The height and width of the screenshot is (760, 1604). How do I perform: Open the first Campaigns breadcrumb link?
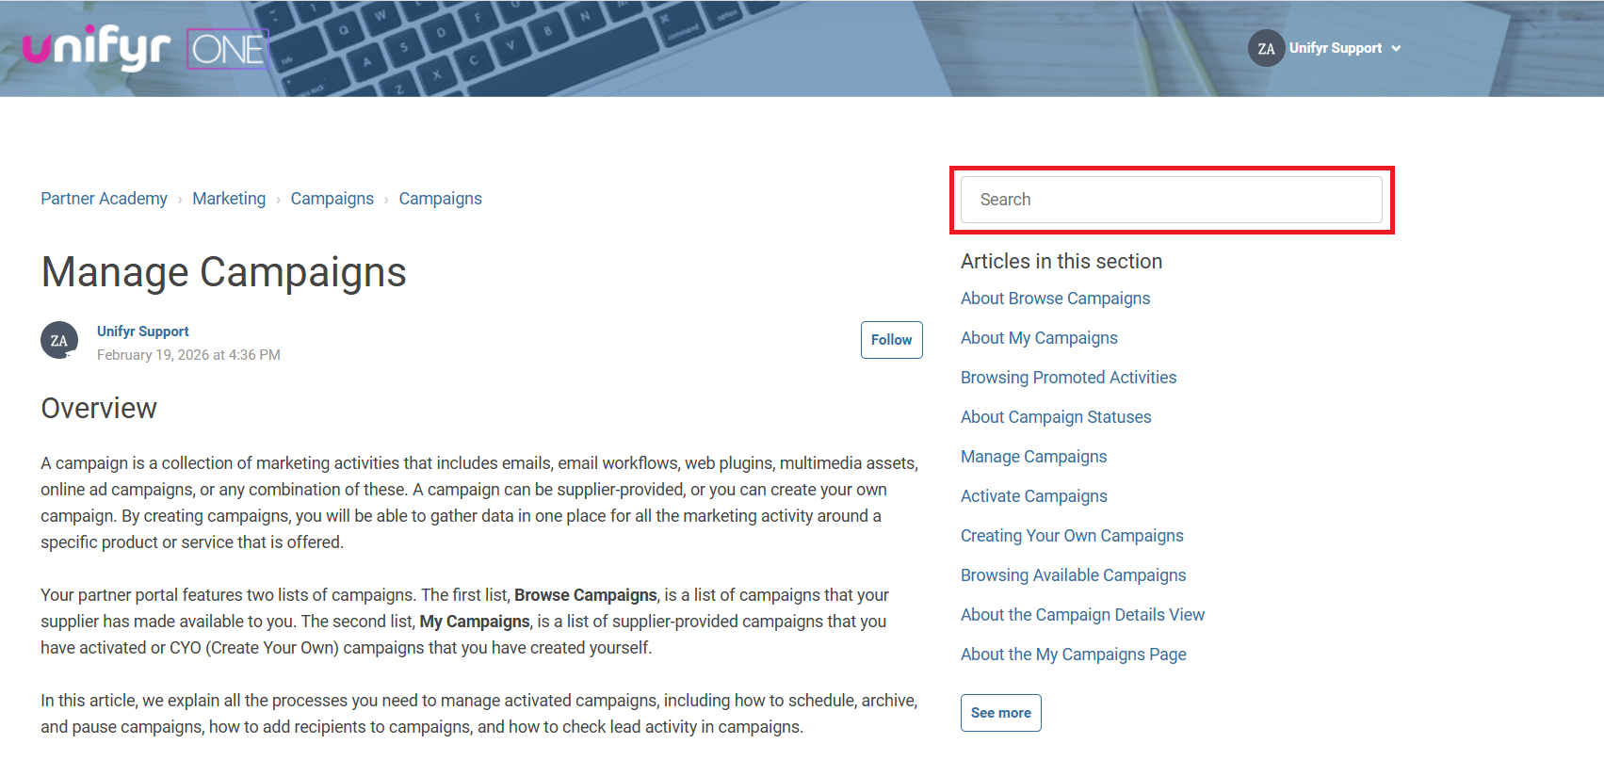click(x=332, y=199)
